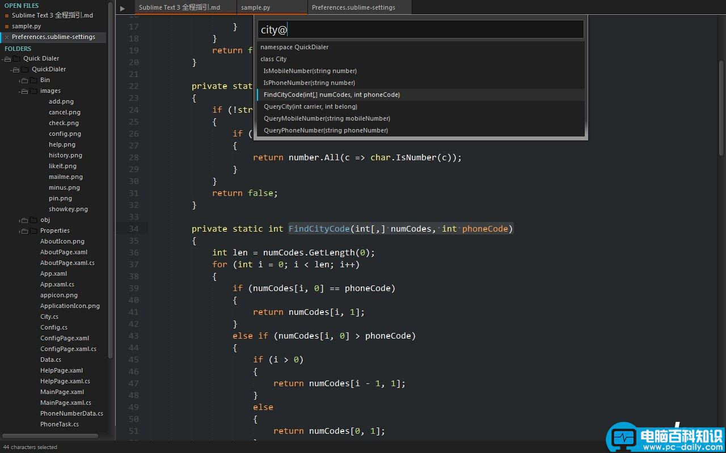Choose QueryPhoneNumber(string phoneNumber) symbol
726x453 pixels.
click(x=420, y=130)
